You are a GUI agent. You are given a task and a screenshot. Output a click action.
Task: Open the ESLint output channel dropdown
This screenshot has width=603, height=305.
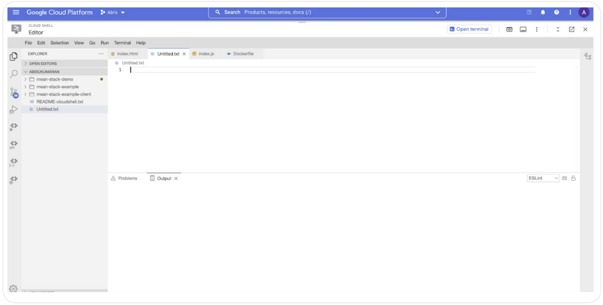point(543,178)
